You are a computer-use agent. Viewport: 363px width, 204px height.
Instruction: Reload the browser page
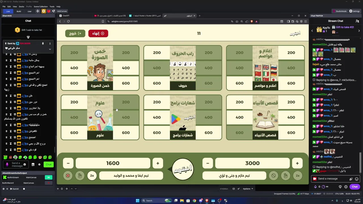pyautogui.click(x=68, y=21)
